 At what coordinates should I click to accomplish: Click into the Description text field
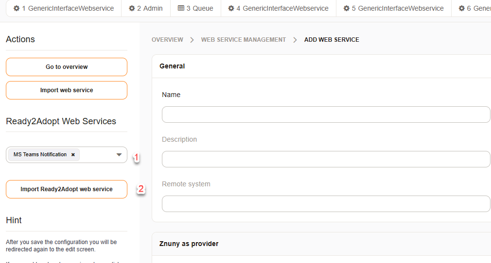coord(326,159)
